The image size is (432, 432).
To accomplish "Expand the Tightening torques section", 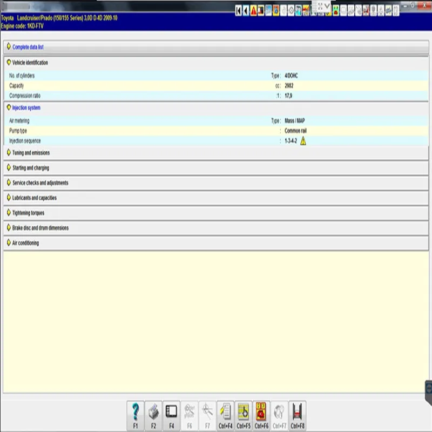I will (x=216, y=213).
